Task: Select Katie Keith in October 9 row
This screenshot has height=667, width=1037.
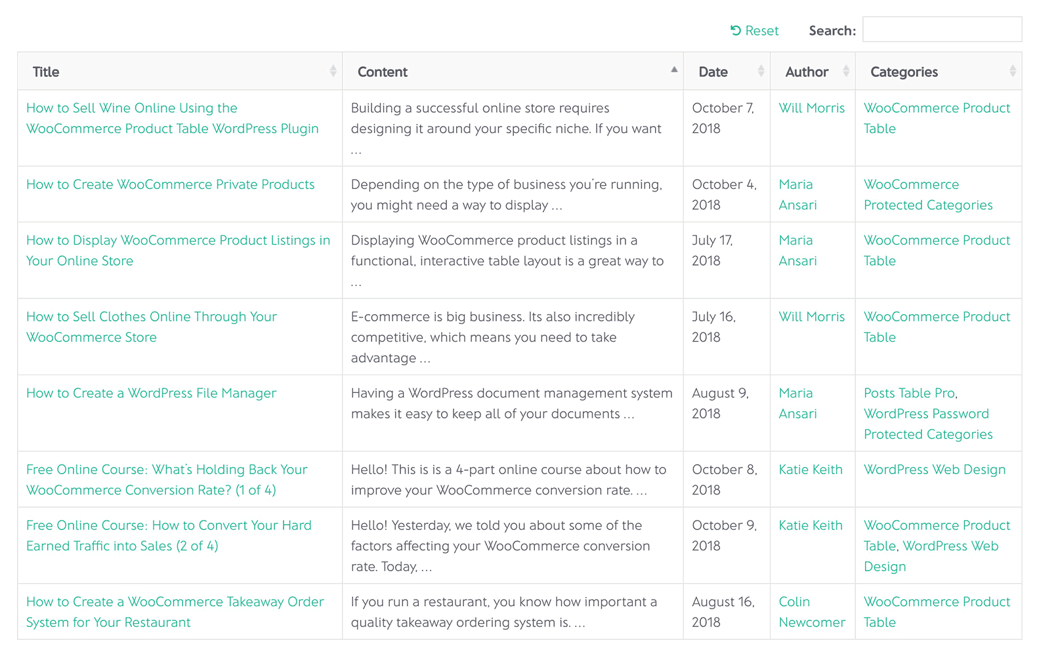Action: [811, 525]
